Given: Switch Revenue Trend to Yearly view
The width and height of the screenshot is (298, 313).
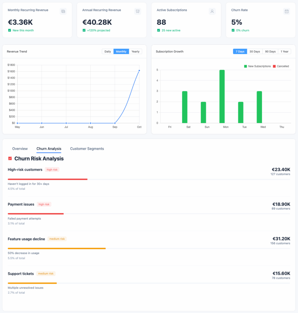Looking at the screenshot, I should point(135,51).
